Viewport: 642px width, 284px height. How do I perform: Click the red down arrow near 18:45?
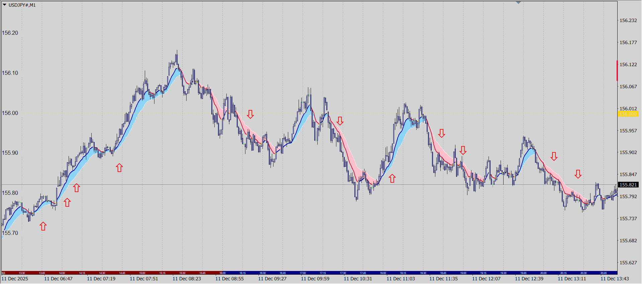coord(442,133)
